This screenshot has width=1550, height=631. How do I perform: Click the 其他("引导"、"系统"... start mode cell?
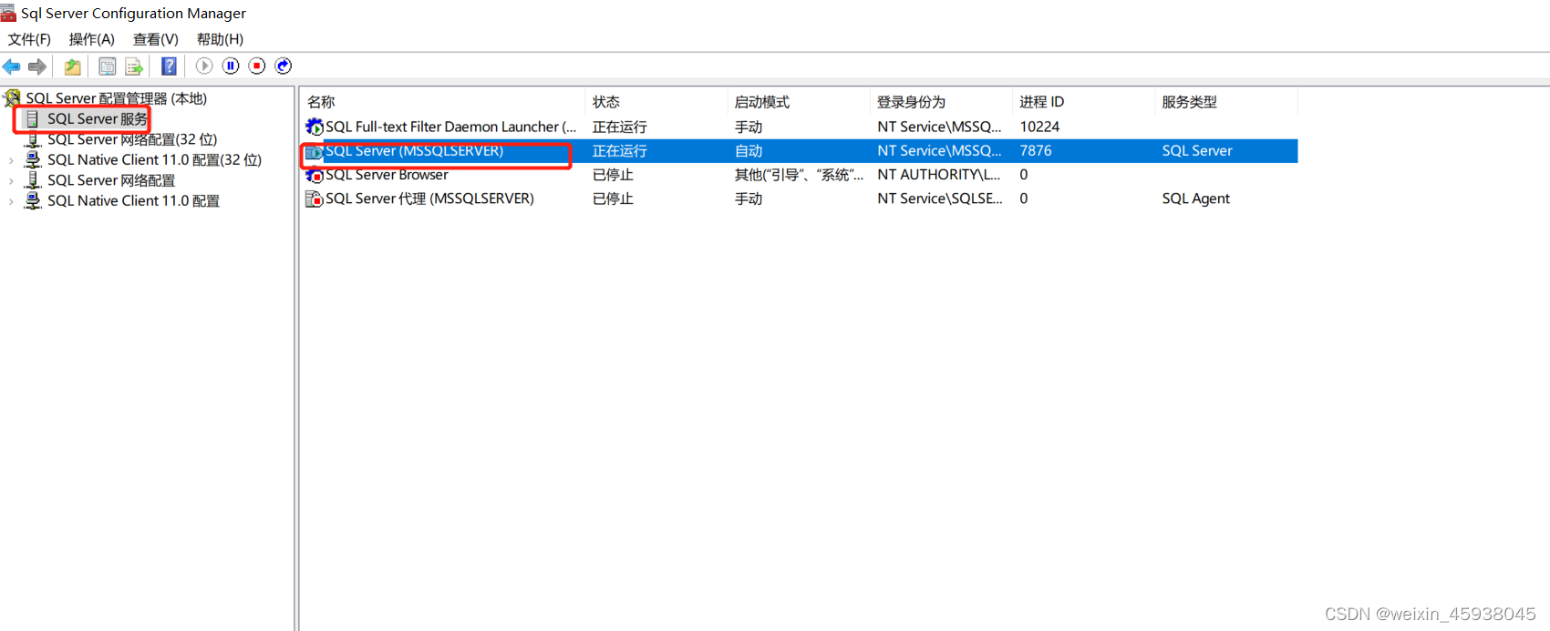tap(799, 175)
